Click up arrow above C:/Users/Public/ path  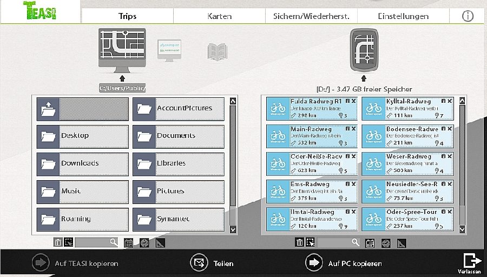tap(122, 78)
